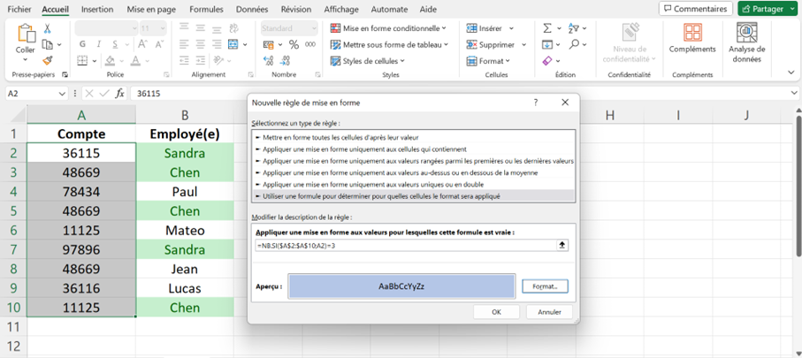The width and height of the screenshot is (802, 358).
Task: Open the font size 11 dropdown
Action: point(162,28)
